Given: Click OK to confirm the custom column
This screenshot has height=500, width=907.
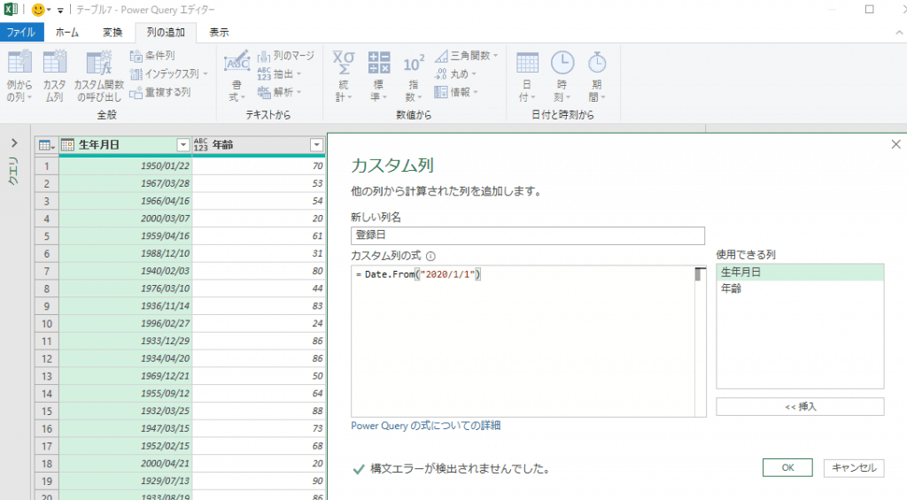Looking at the screenshot, I should 788,468.
